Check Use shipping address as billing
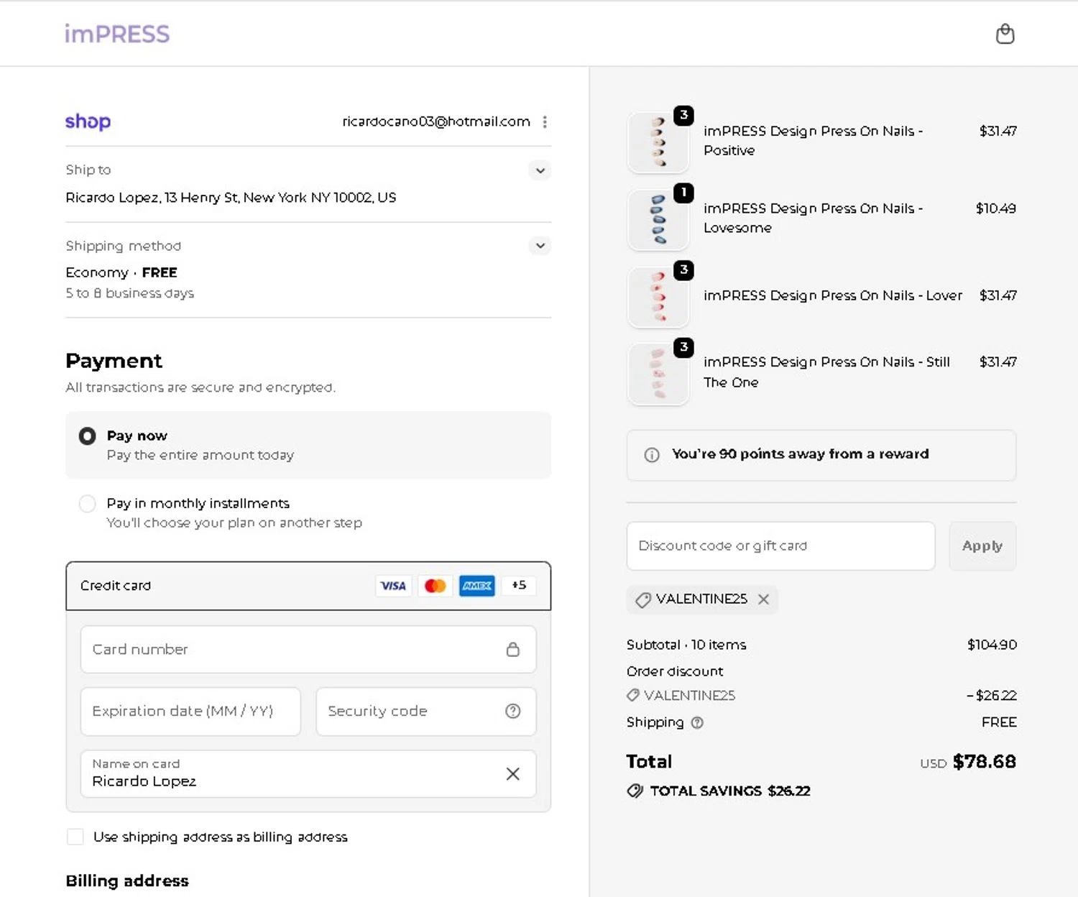 pyautogui.click(x=75, y=837)
